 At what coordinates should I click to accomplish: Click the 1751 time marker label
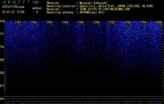point(18,22)
